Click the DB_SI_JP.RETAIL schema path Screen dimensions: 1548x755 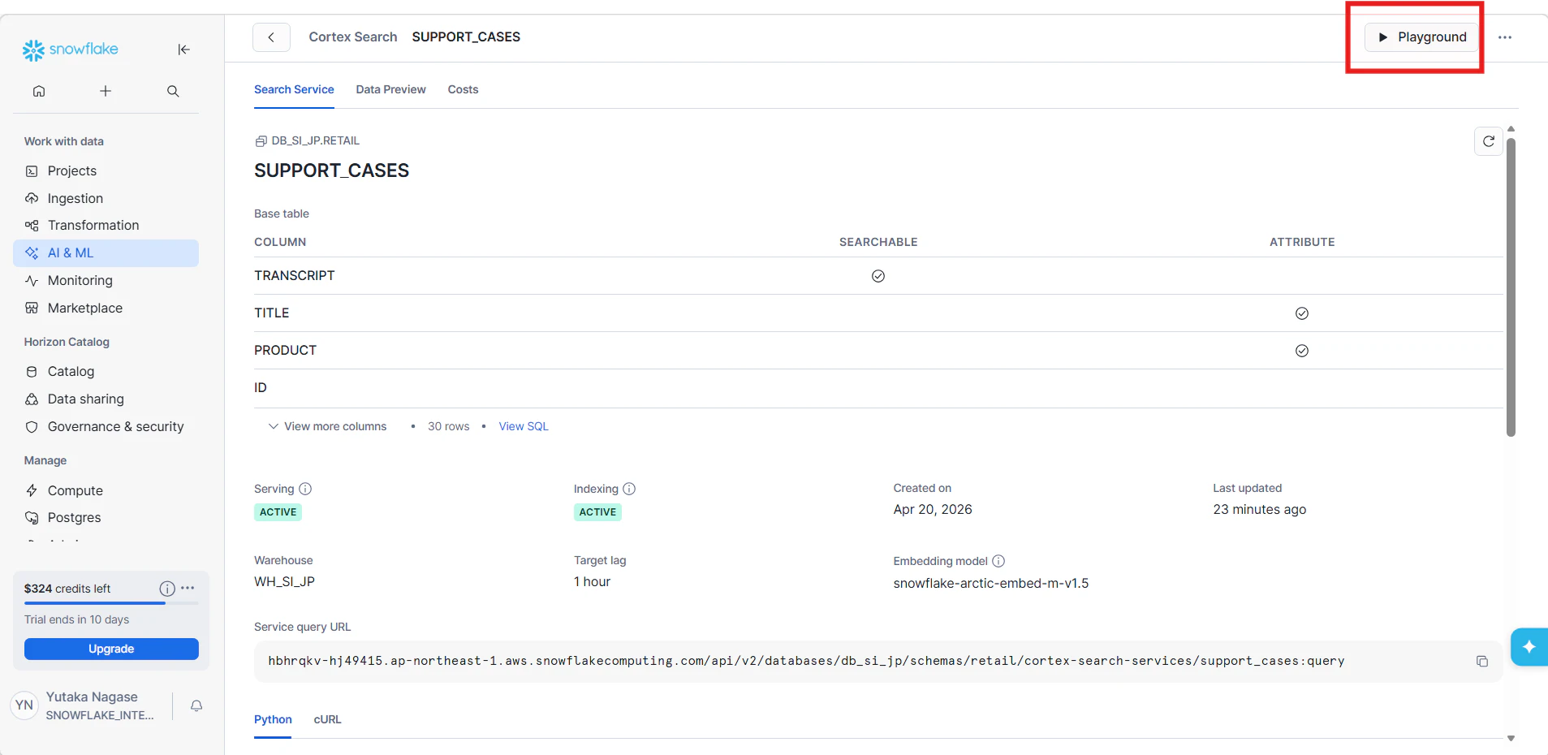[308, 140]
